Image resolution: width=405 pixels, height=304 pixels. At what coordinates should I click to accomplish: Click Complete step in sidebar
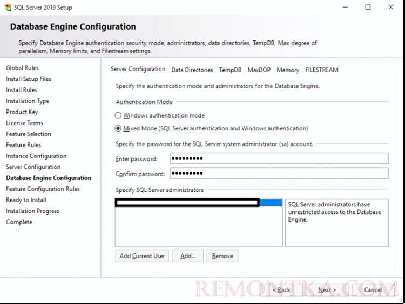point(19,222)
